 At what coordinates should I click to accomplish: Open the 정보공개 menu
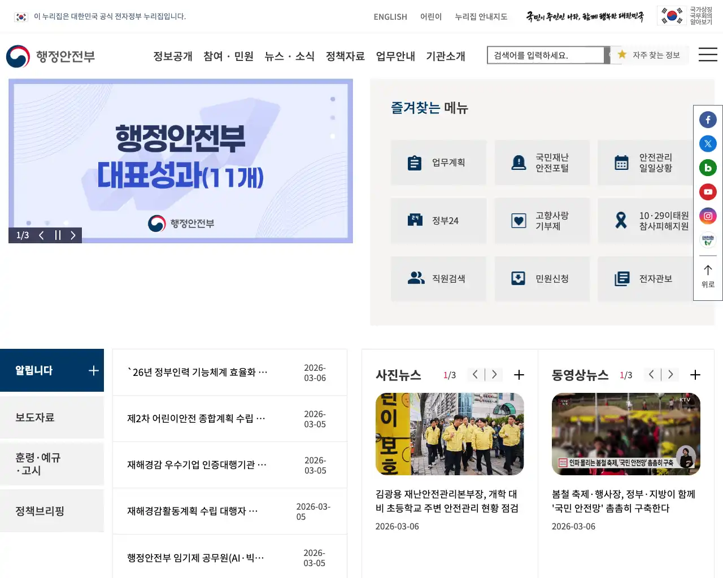click(172, 56)
